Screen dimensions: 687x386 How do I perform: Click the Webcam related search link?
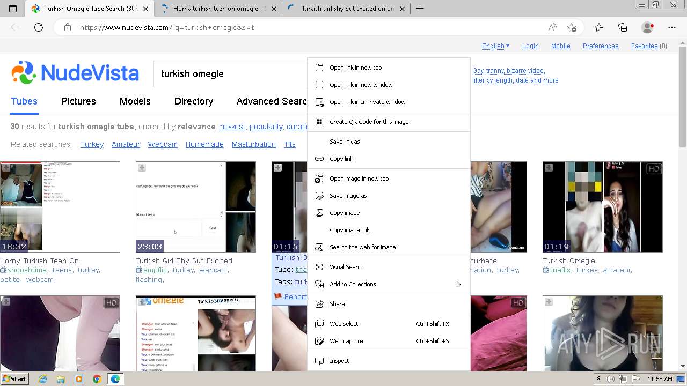point(163,144)
